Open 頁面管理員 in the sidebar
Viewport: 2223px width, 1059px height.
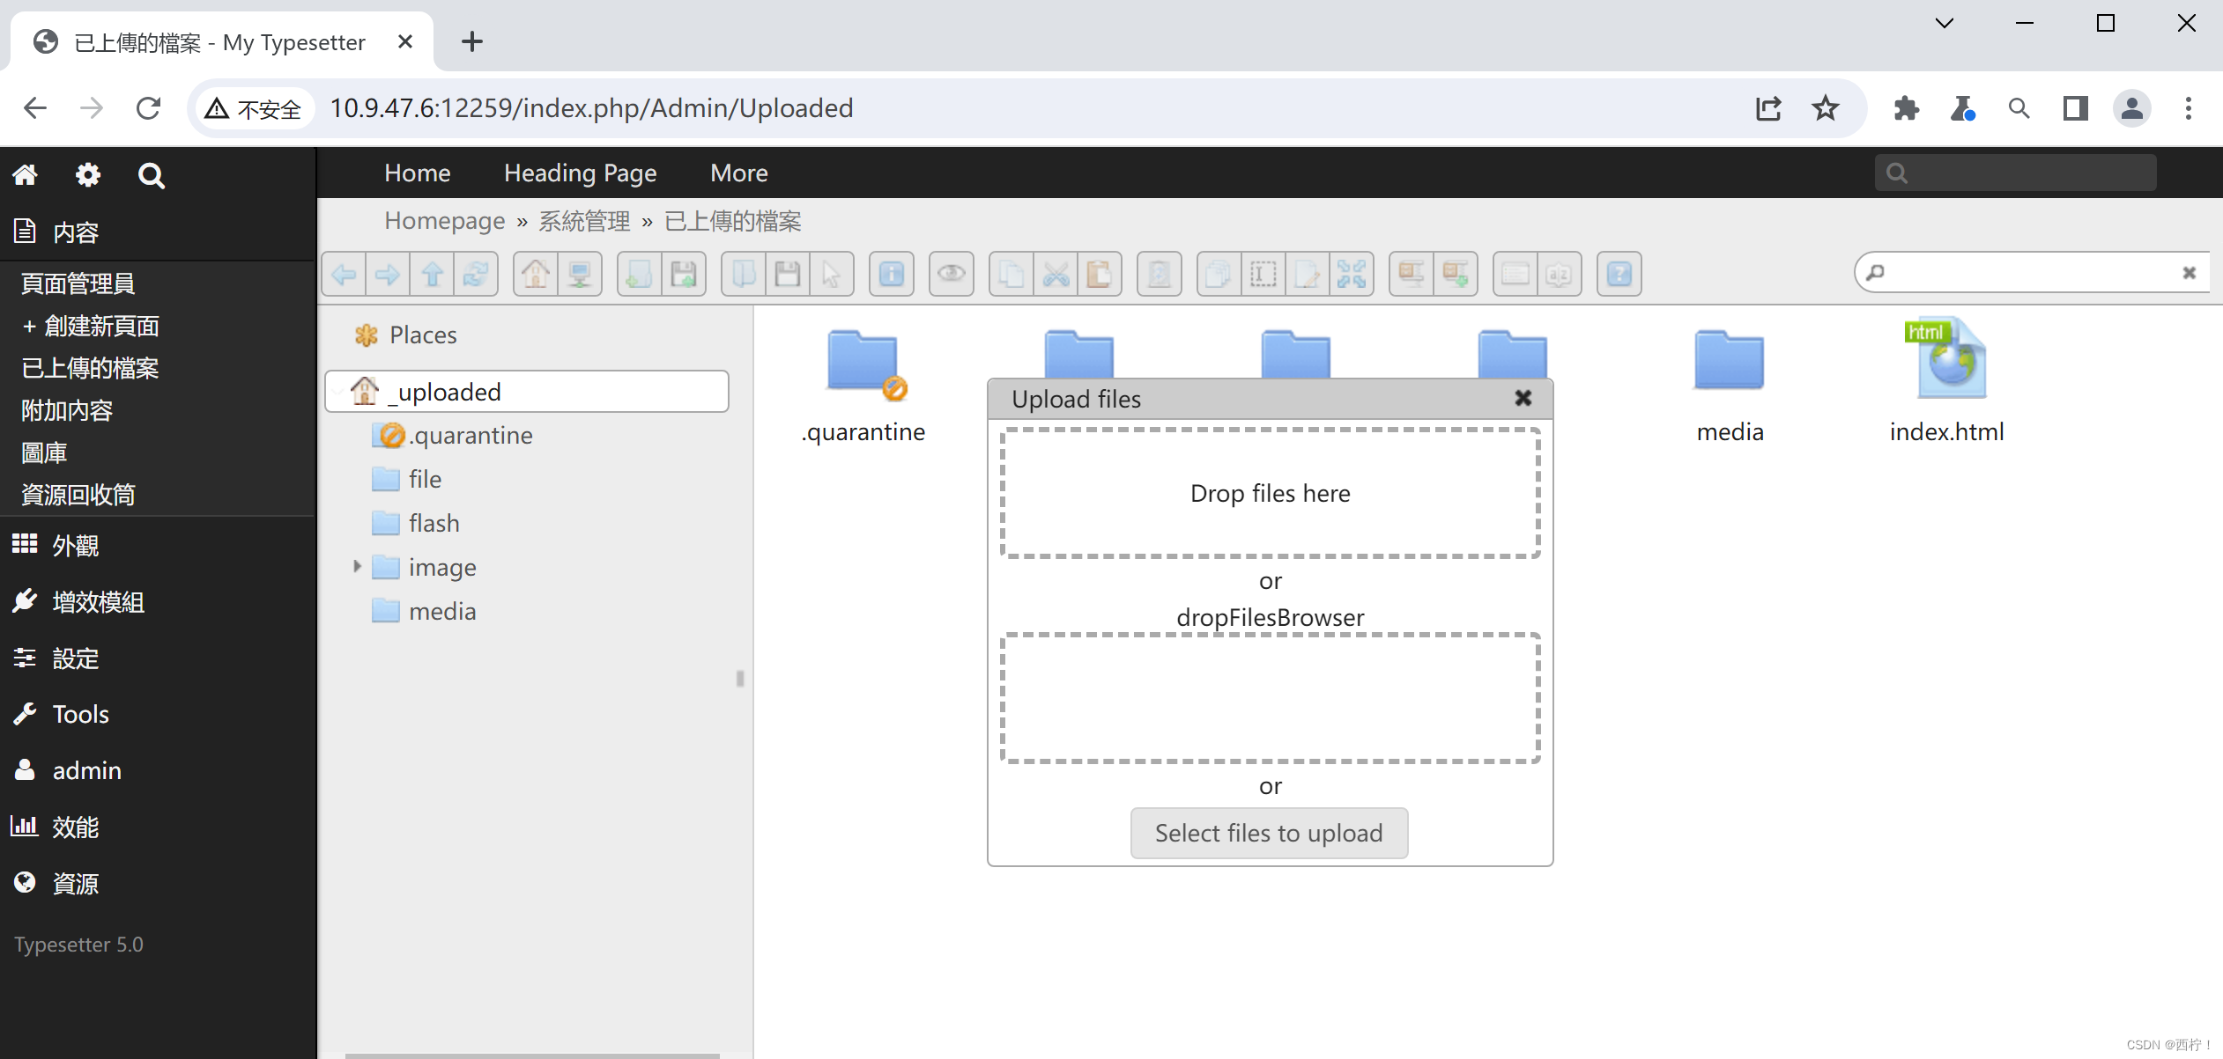tap(78, 283)
